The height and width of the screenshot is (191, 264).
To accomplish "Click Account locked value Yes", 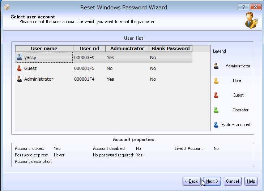I will 57,148.
